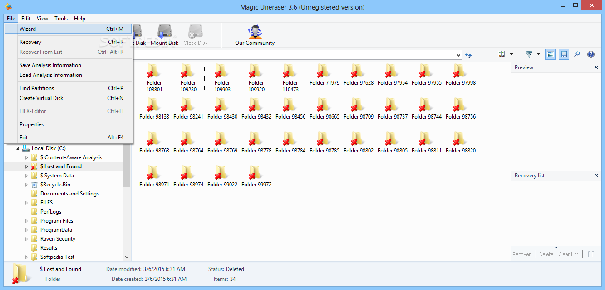Select deleted Folder 109920 icon
This screenshot has width=605, height=290.
click(255, 71)
